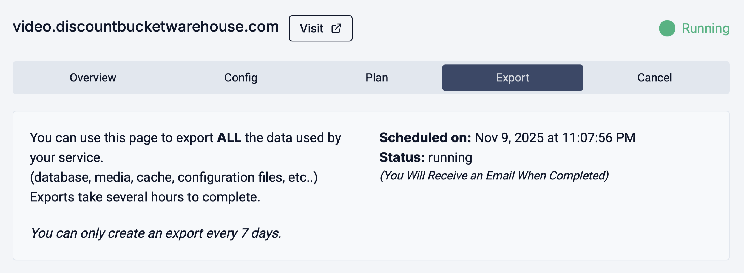Click the video.discountbucketwarehouse.com site title
This screenshot has width=744, height=273.
point(146,27)
